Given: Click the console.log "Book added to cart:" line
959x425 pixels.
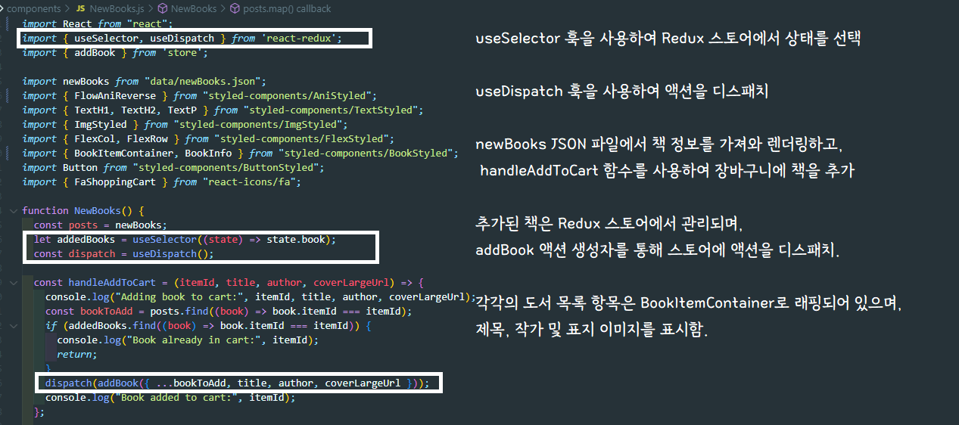Looking at the screenshot, I should [x=170, y=397].
